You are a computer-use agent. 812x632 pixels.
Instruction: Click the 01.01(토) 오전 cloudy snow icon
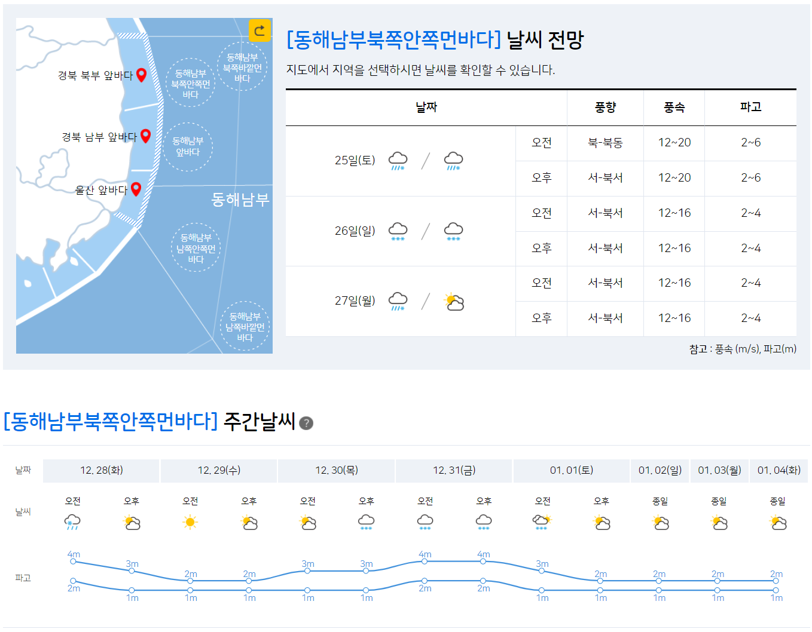(542, 522)
